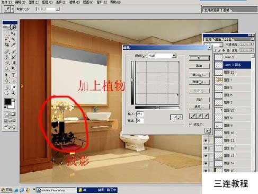
Task: Select the Shape tool
Action: [13, 81]
